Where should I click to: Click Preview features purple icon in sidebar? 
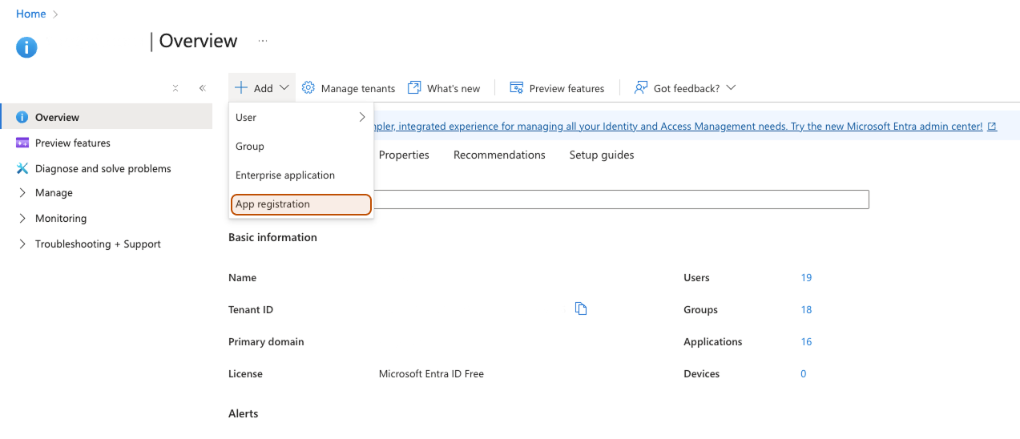click(x=22, y=143)
